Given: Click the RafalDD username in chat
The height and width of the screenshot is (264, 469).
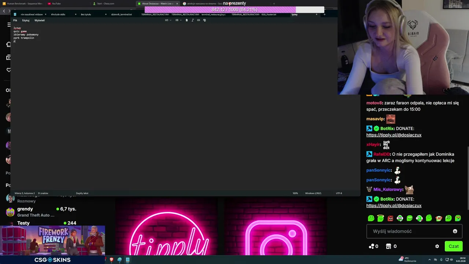Looking at the screenshot, I should coord(382,154).
